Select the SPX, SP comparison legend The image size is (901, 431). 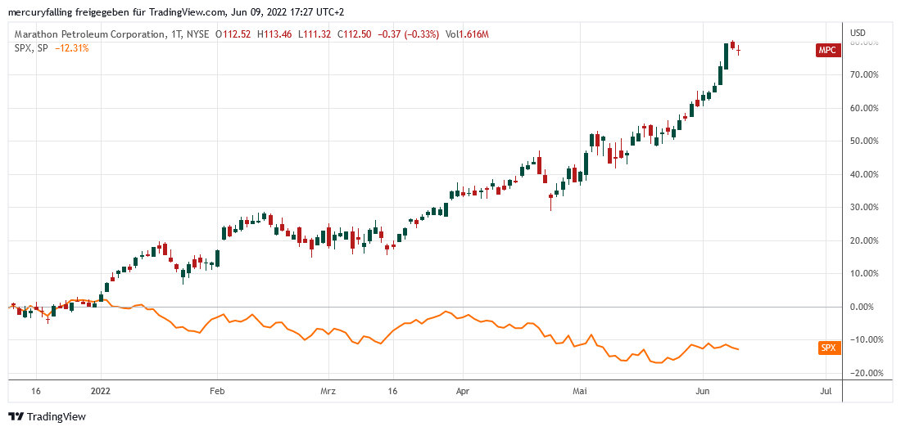click(31, 48)
